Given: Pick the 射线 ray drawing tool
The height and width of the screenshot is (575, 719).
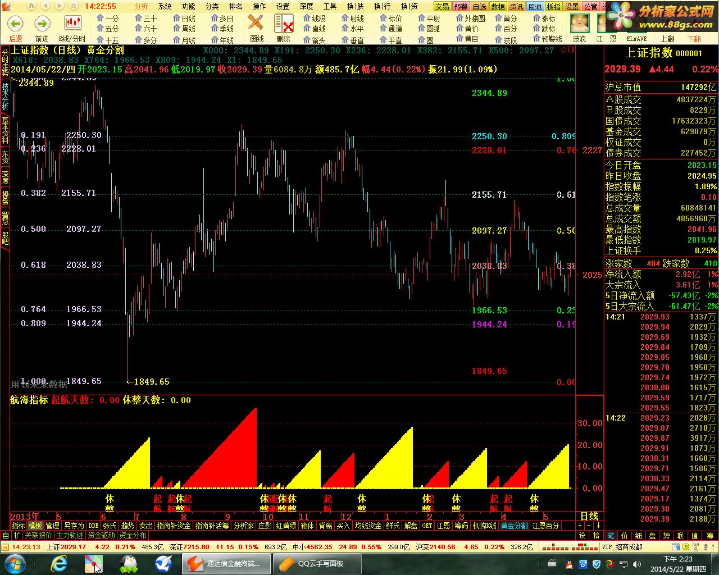Looking at the screenshot, I should click(353, 19).
